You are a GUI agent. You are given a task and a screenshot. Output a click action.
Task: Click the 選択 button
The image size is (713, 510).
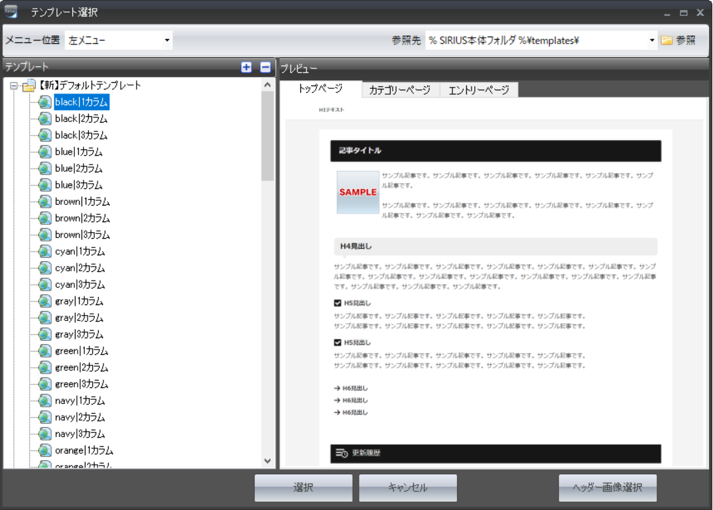[303, 487]
